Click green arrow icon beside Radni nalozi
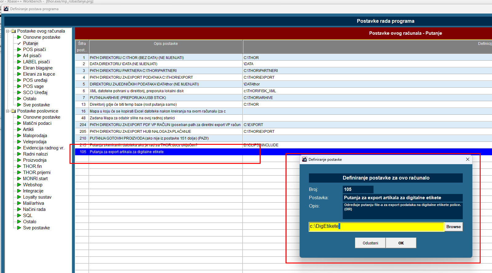This screenshot has height=273, width=492. click(19, 154)
